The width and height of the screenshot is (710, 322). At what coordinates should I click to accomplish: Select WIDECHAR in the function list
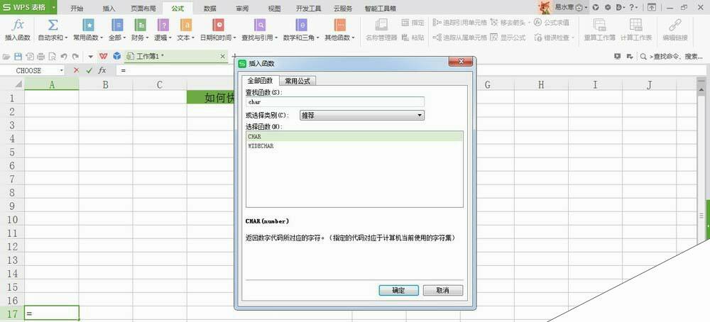tap(354, 146)
